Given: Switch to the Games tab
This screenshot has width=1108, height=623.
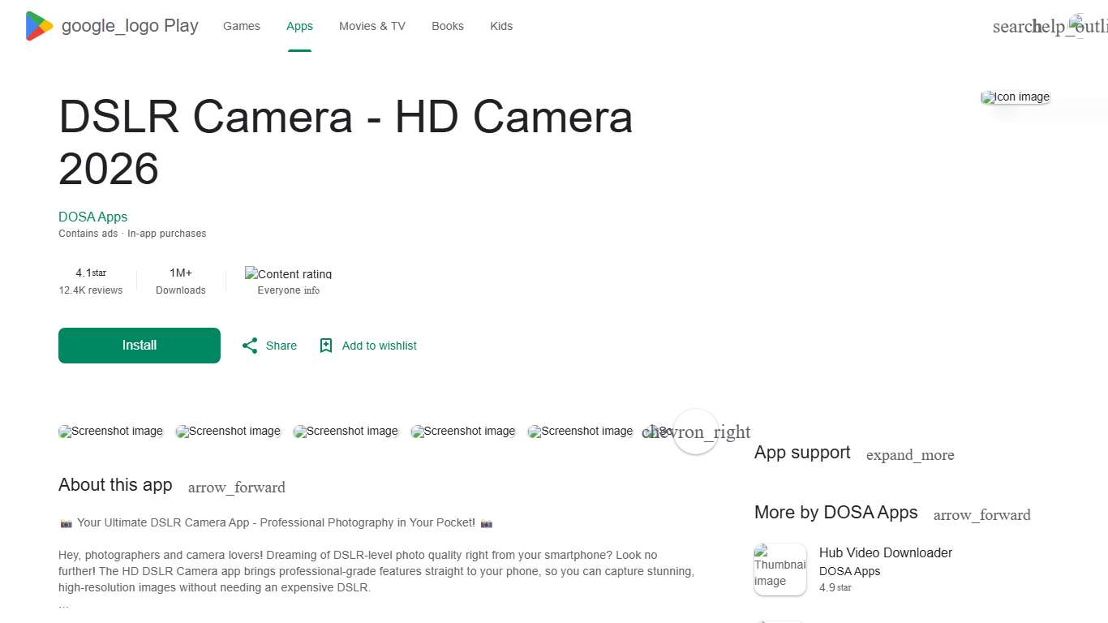Looking at the screenshot, I should coord(241,26).
